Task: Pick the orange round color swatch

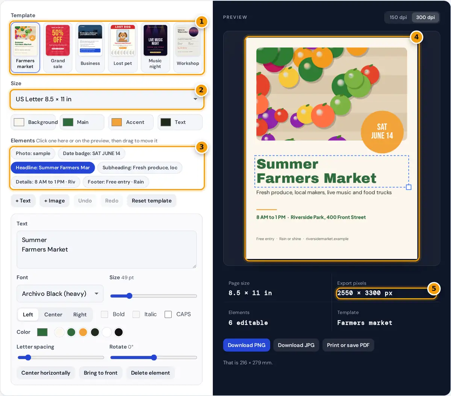Action: tap(83, 332)
